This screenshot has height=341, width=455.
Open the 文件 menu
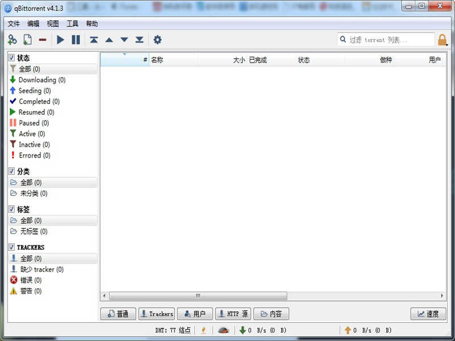pos(14,23)
